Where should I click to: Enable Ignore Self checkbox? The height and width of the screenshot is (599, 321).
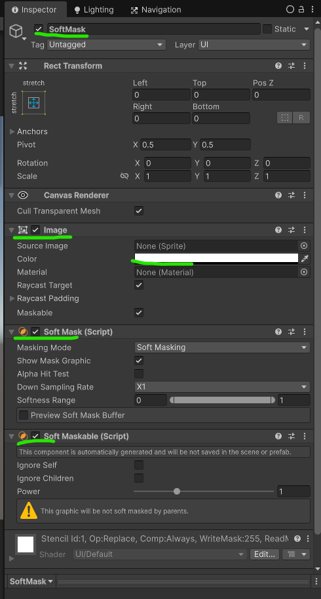[139, 465]
